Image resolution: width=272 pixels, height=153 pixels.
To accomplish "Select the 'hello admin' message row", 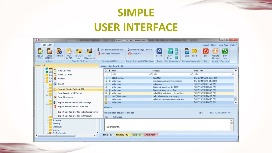I will [x=169, y=84].
